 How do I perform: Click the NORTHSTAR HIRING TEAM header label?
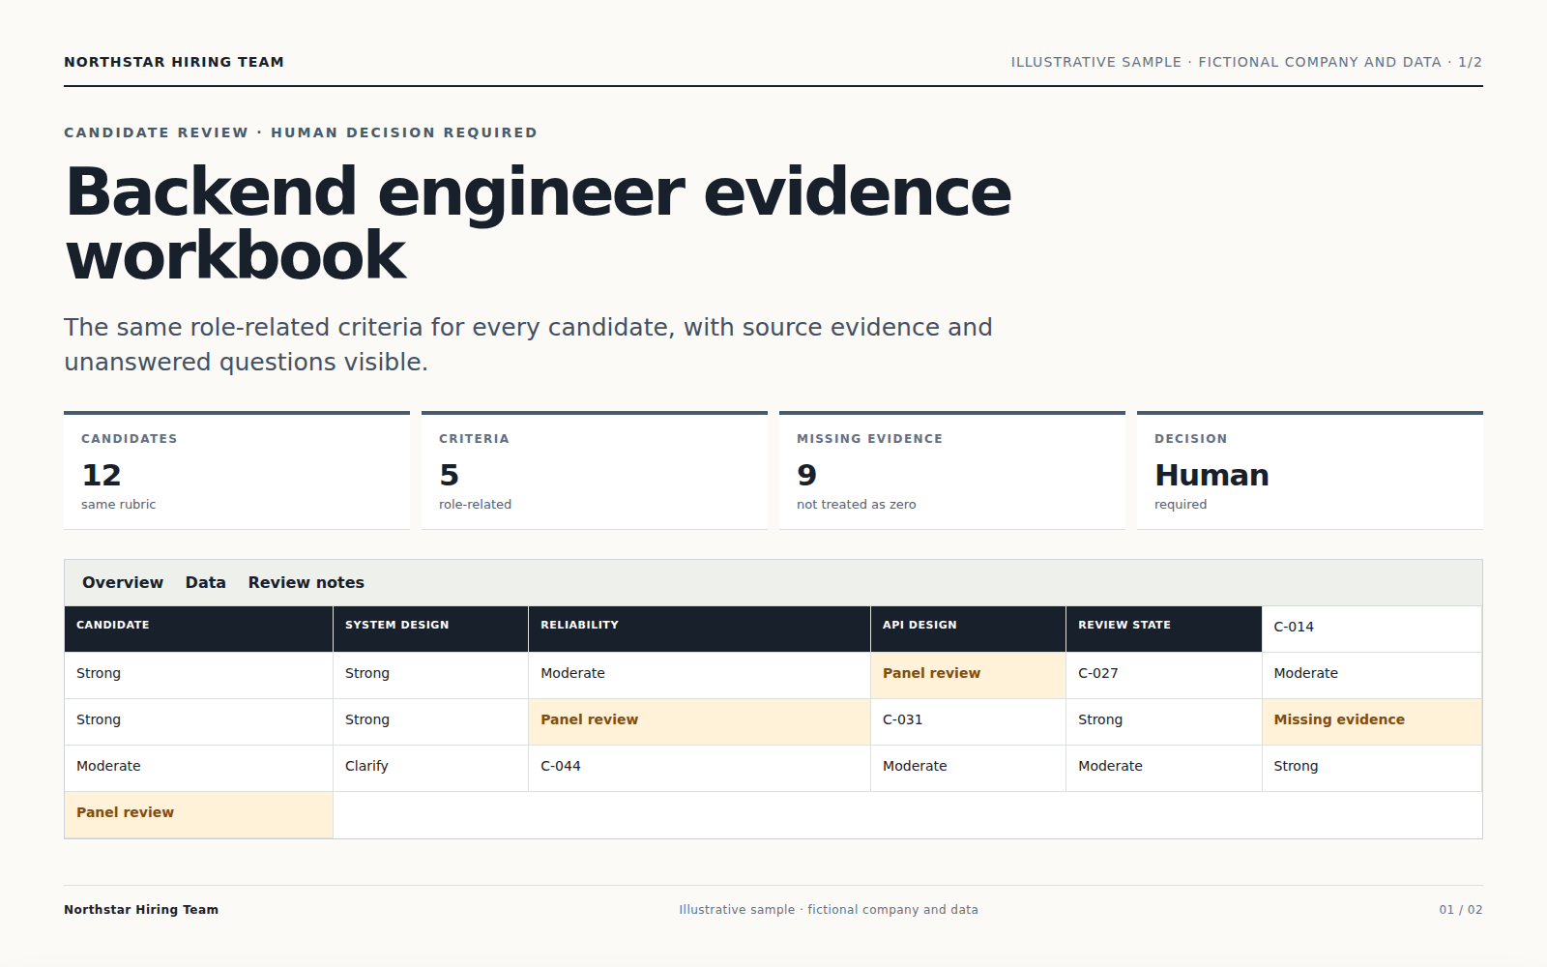point(174,62)
